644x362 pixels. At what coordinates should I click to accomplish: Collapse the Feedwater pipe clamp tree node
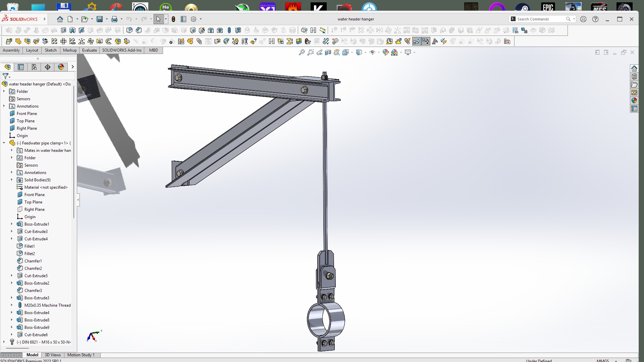[x=4, y=143]
